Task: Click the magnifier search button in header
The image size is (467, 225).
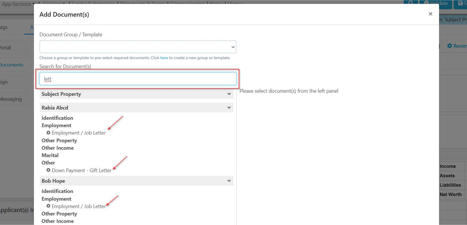Action: (410, 3)
